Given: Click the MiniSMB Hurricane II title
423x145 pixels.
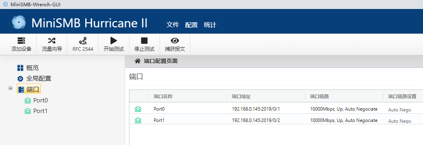Looking at the screenshot, I should [90, 23].
